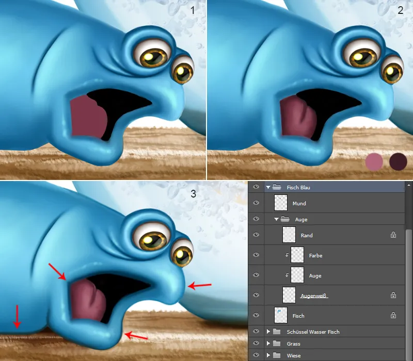This screenshot has height=361, width=413.
Task: Hide the Augenweiß layer
Action: (x=256, y=295)
